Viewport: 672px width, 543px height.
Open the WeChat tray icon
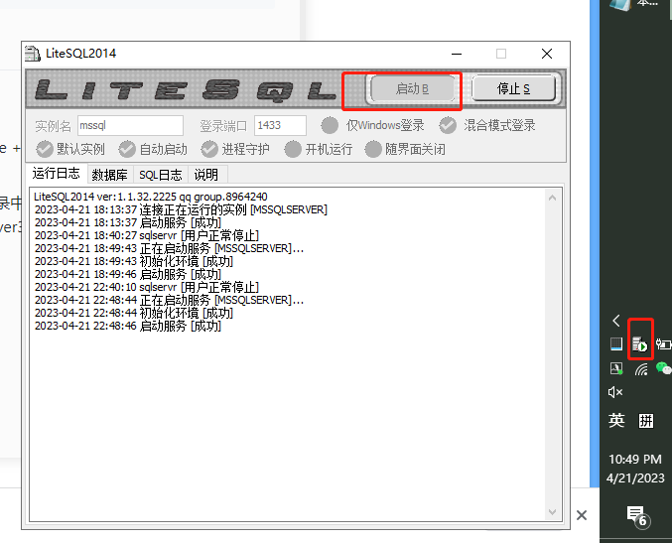(663, 368)
